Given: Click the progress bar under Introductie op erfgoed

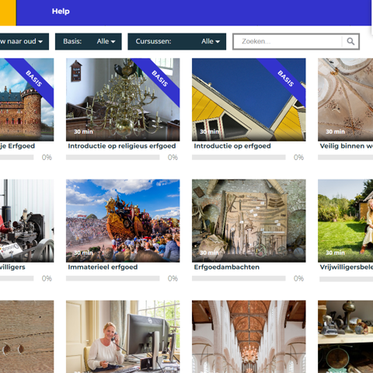Looking at the screenshot, I should [x=239, y=157].
